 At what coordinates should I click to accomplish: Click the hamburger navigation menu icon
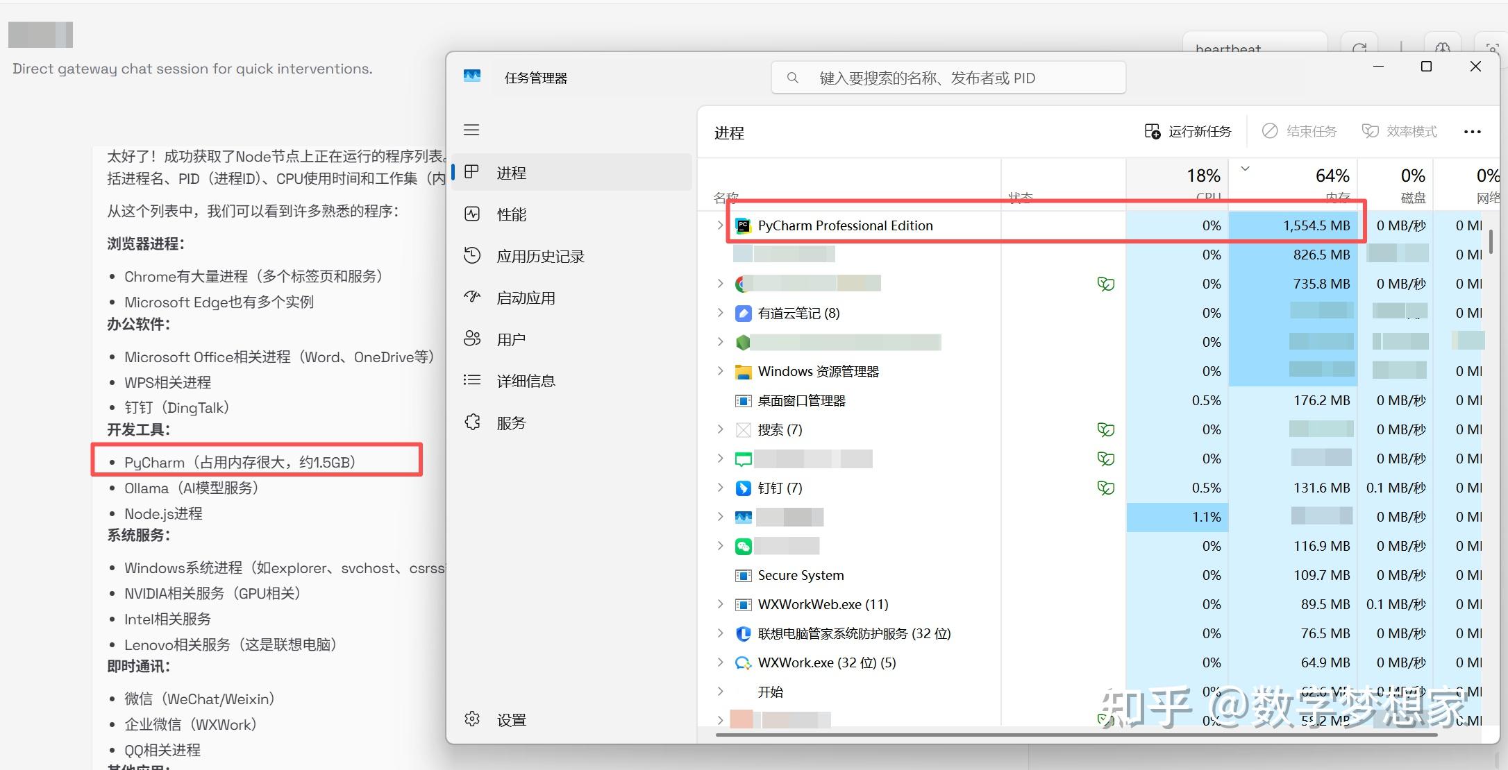pyautogui.click(x=471, y=130)
